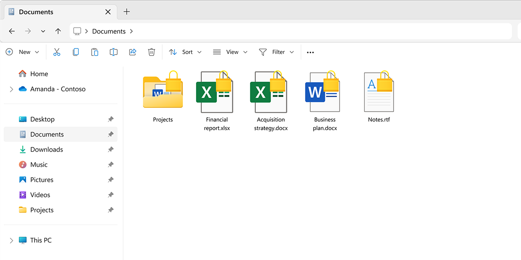
Task: Click the New button in toolbar
Action: [x=23, y=52]
